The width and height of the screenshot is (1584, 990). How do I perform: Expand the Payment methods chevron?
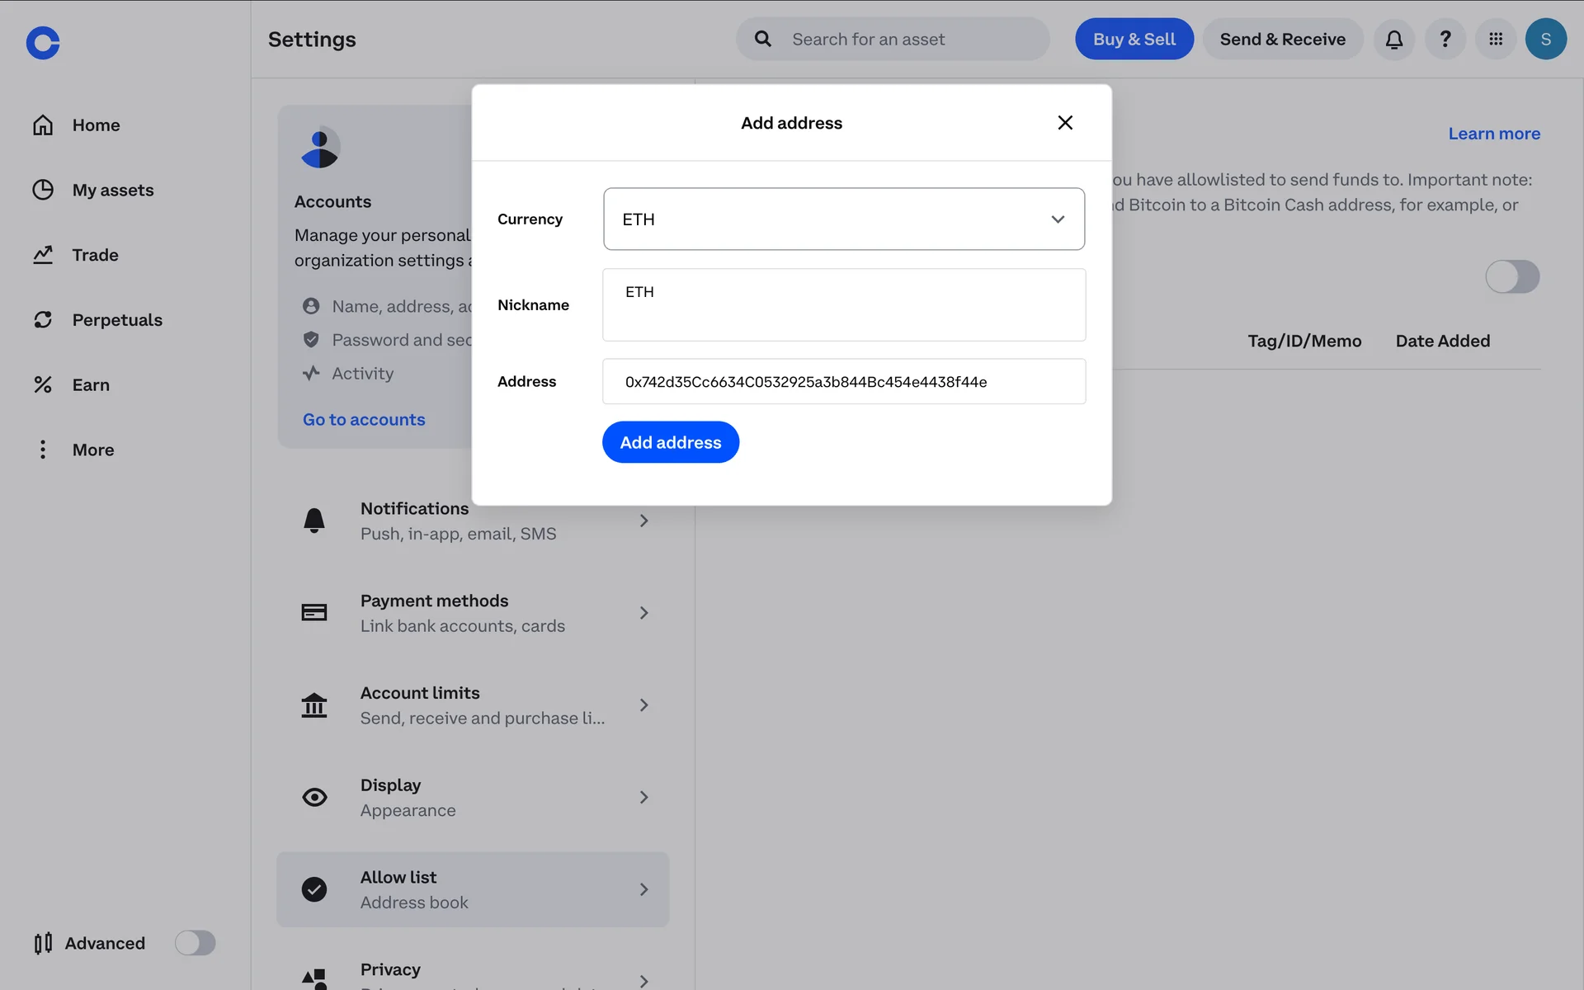point(644,613)
